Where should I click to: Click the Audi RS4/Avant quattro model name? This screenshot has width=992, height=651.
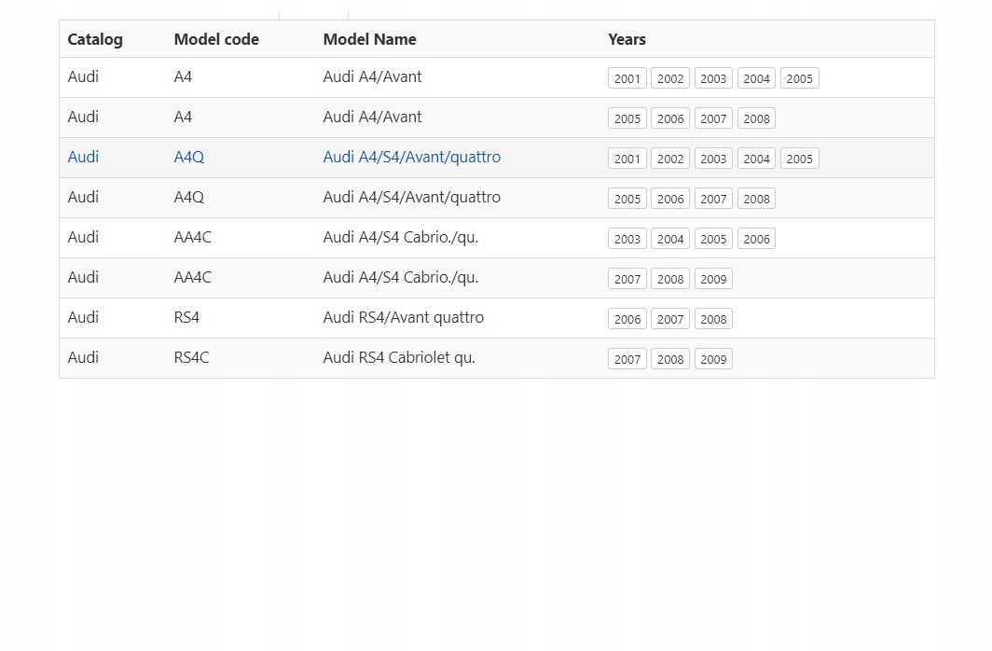pos(403,317)
